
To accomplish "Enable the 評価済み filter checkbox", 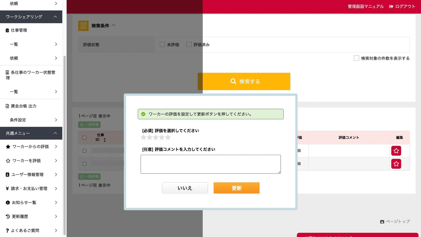I will (x=189, y=44).
